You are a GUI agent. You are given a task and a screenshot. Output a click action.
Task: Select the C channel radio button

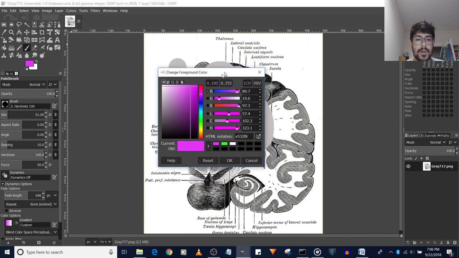coord(207,121)
